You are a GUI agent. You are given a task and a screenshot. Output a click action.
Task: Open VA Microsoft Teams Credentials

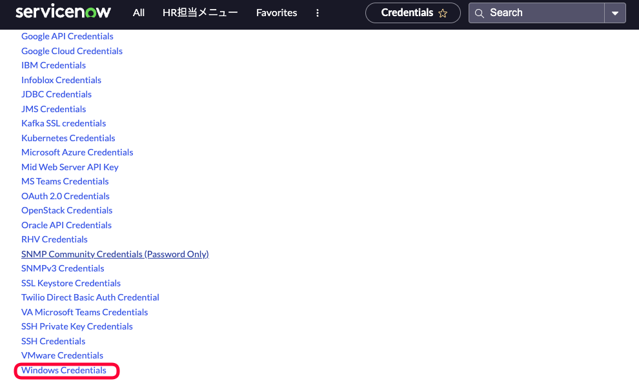[x=85, y=312]
